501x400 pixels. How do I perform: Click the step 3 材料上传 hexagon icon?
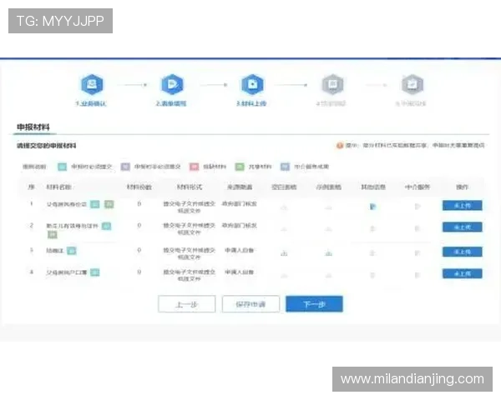click(x=252, y=84)
